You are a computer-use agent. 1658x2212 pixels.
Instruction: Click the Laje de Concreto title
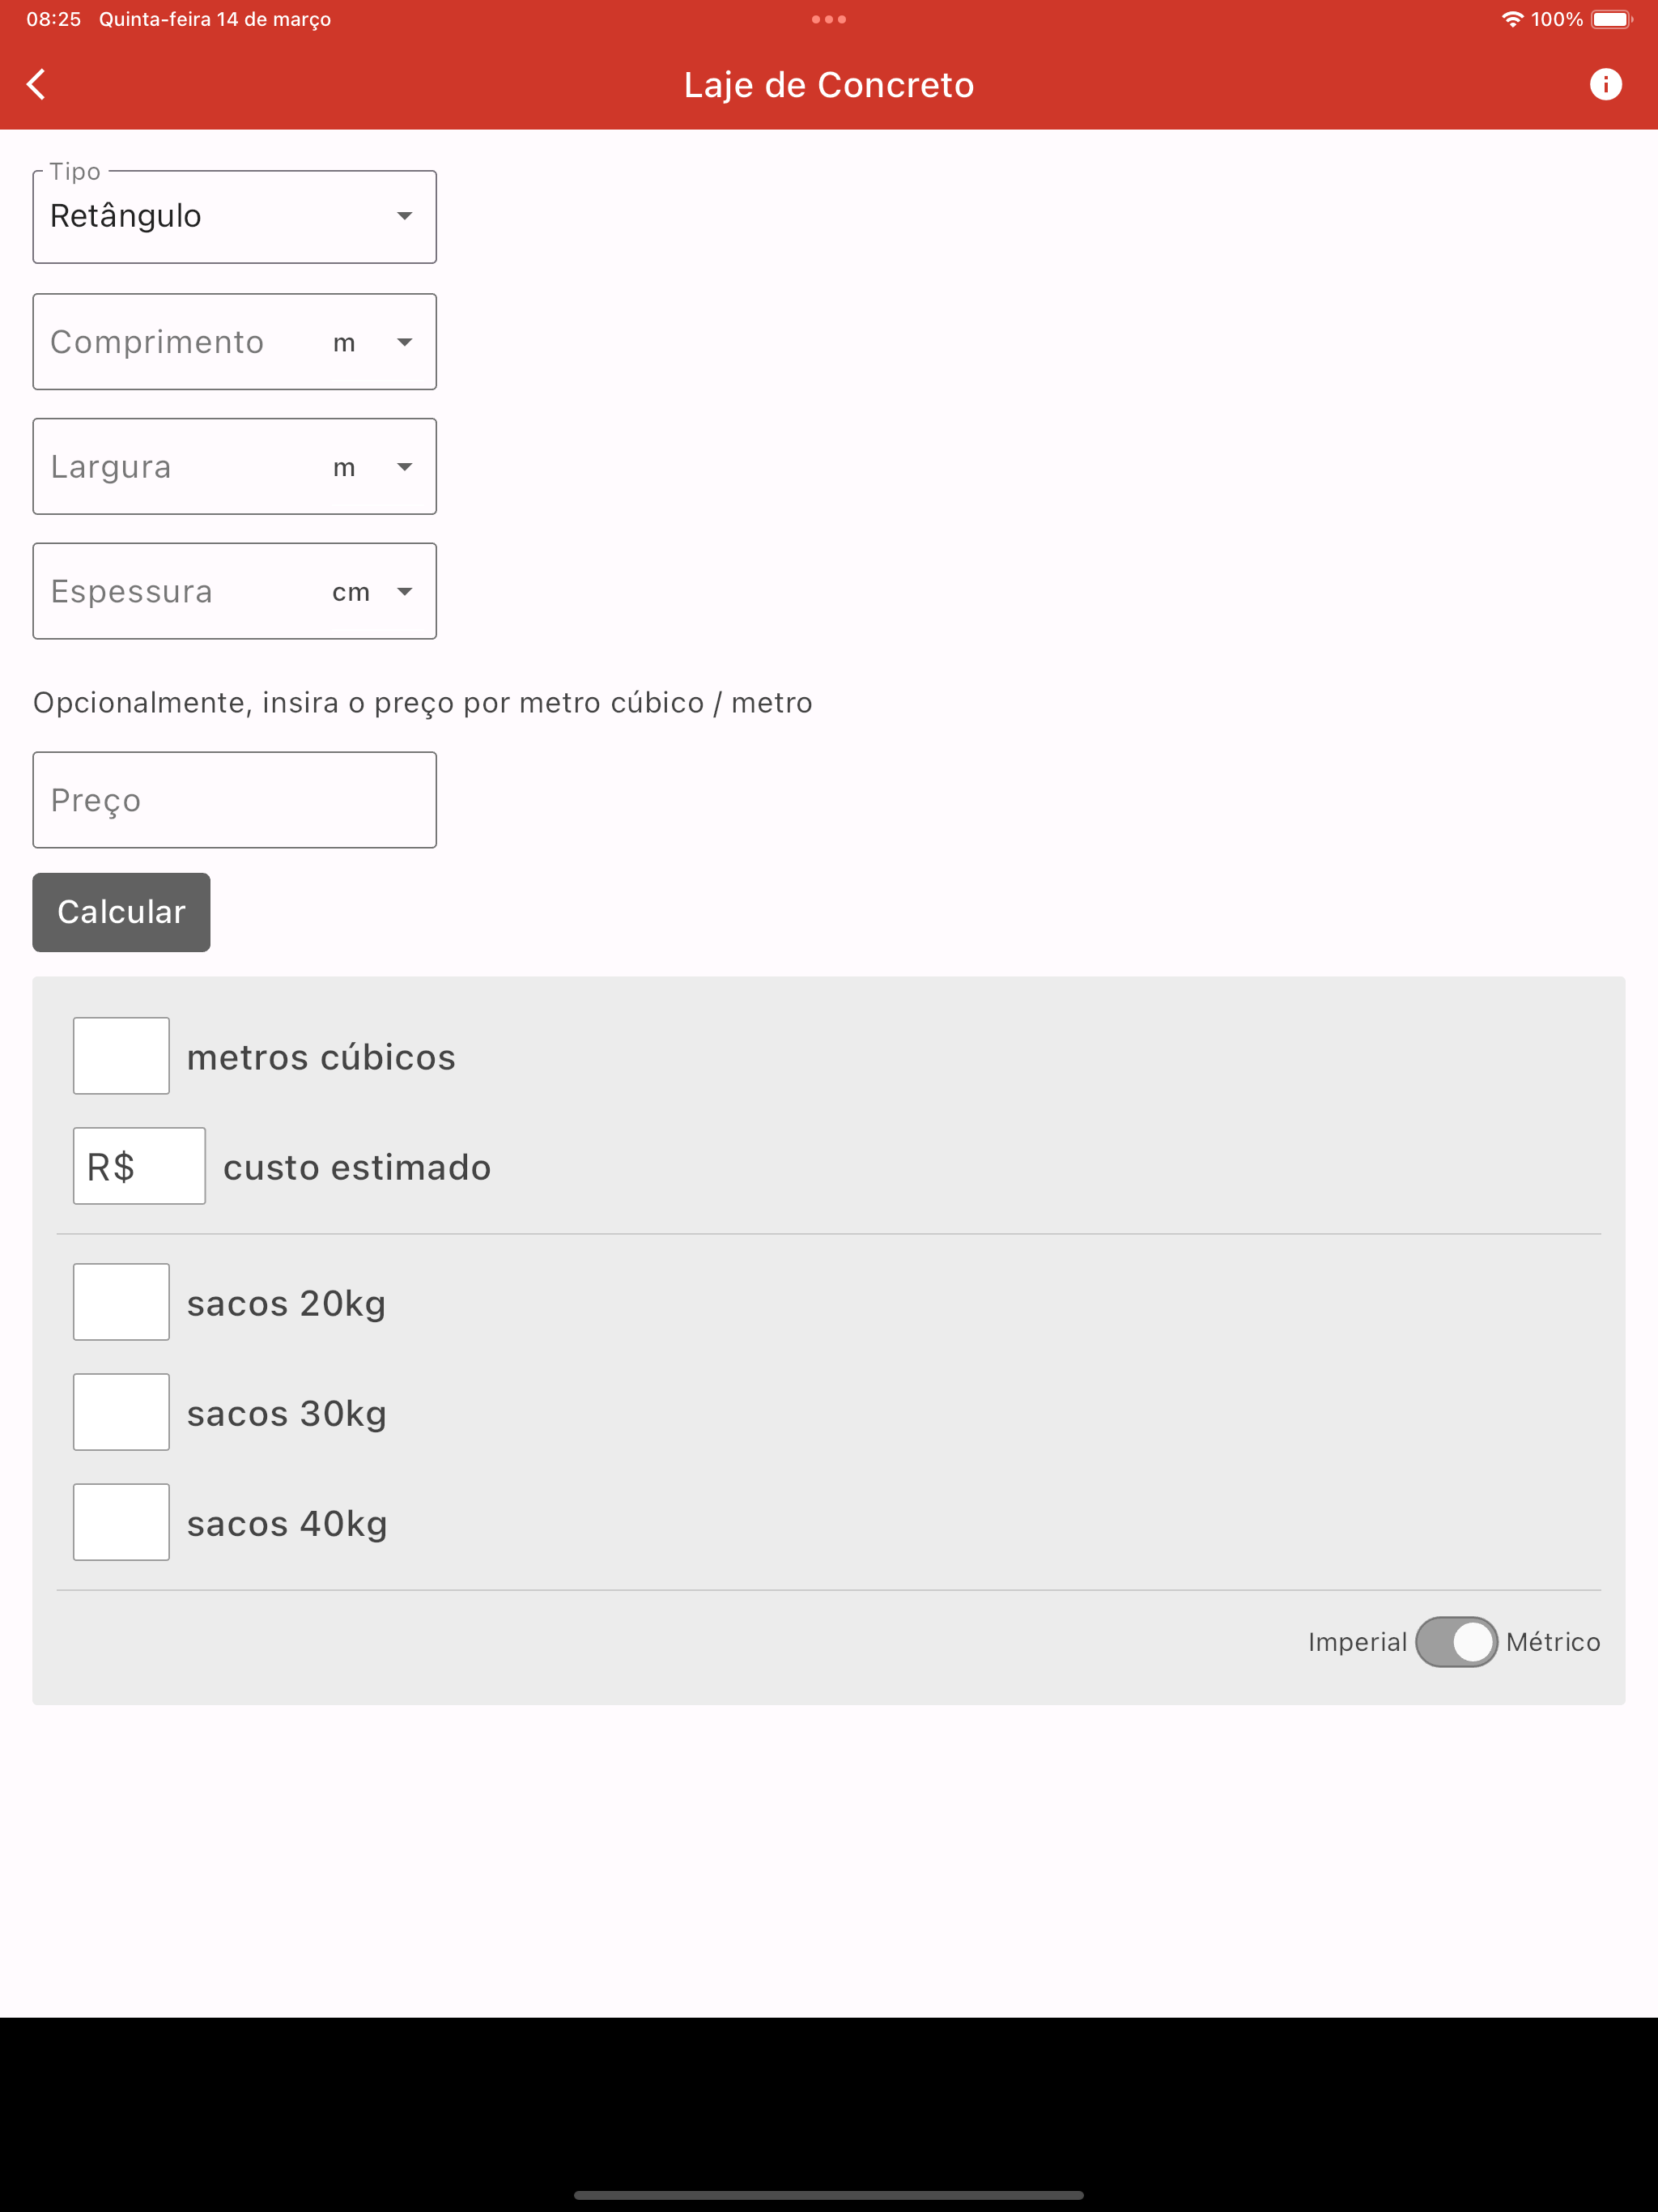829,85
